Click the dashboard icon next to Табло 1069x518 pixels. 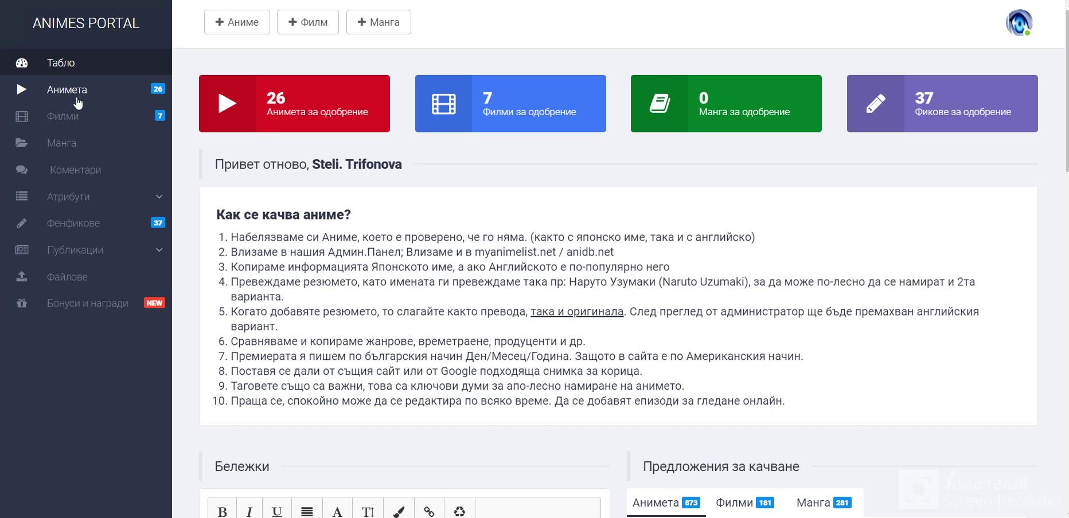(22, 63)
